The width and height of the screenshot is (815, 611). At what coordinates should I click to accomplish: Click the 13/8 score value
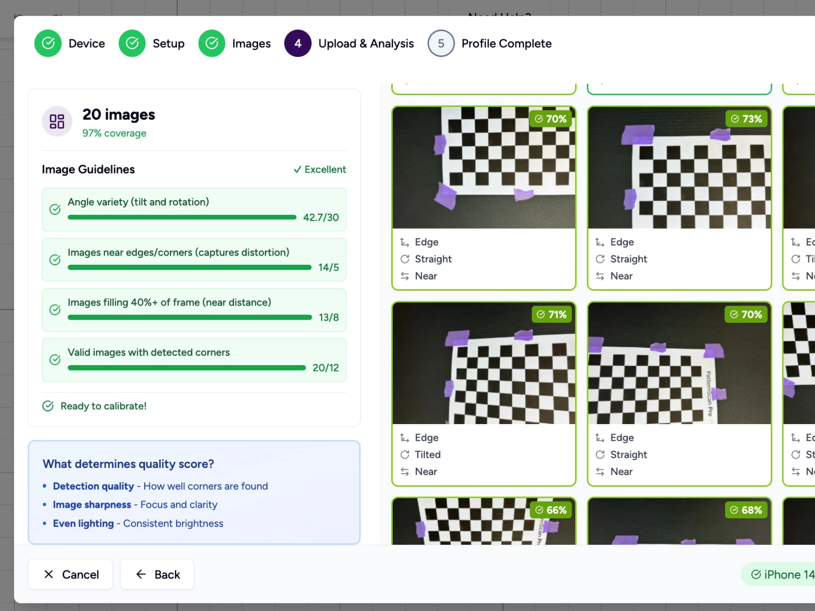tap(329, 317)
